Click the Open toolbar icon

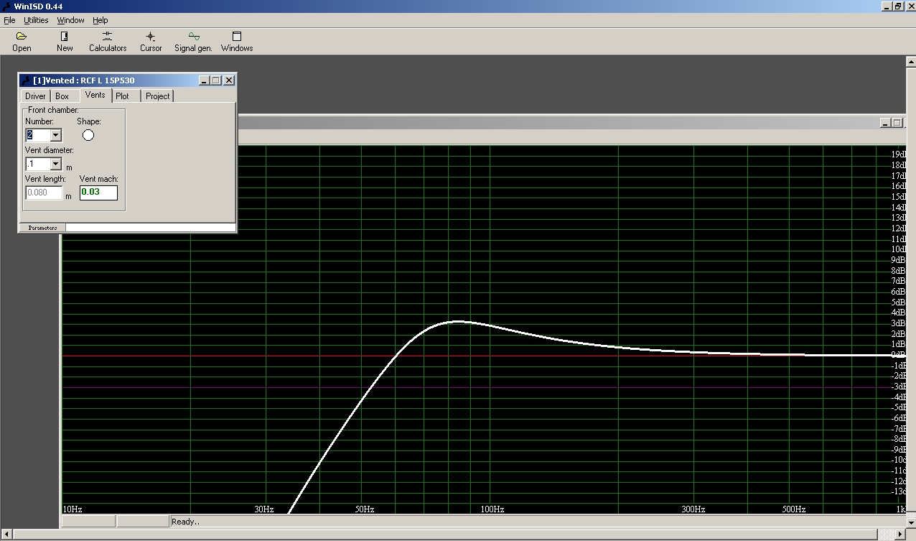tap(22, 42)
